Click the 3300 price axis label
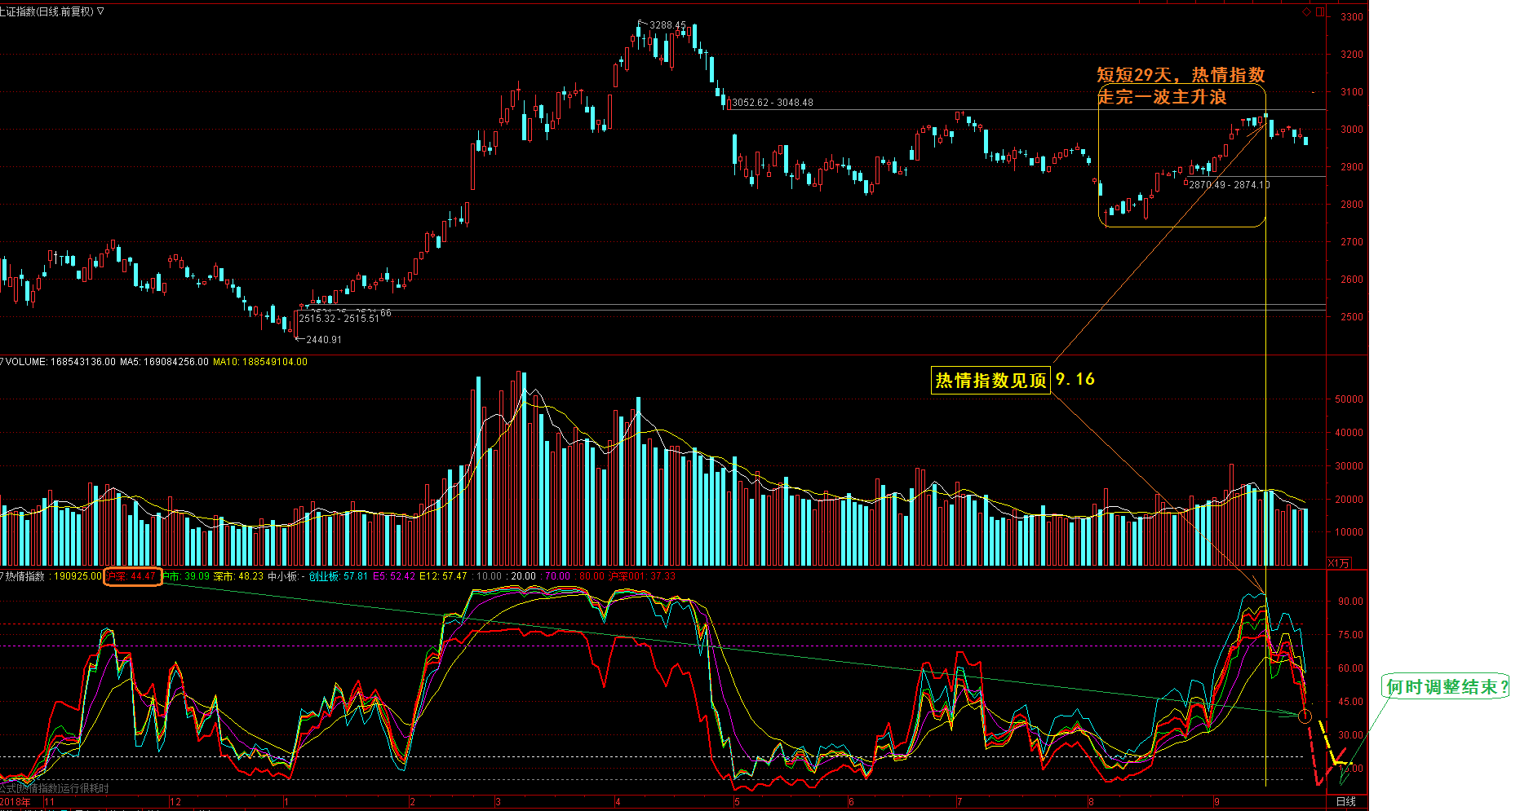The image size is (1520, 811). (1352, 17)
